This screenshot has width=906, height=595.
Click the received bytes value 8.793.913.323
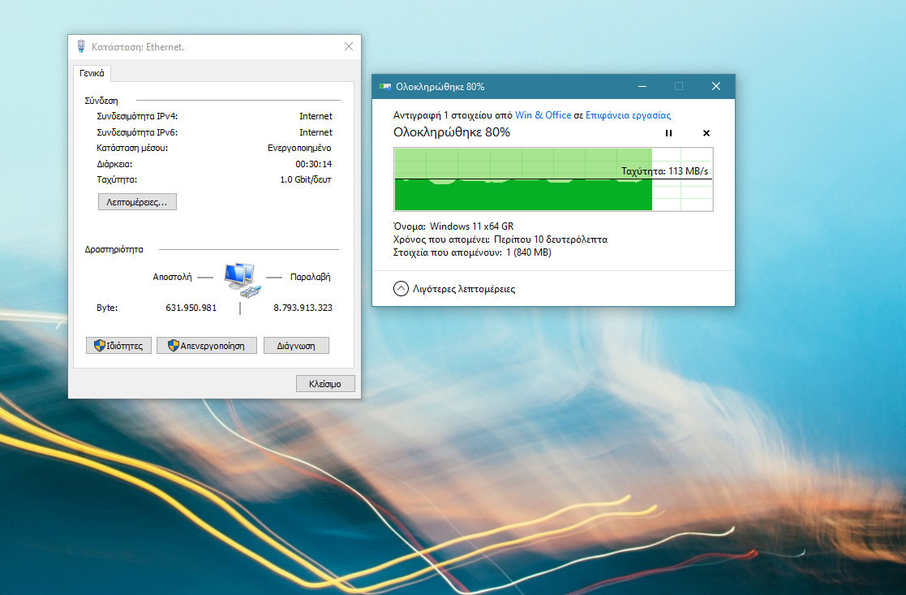pos(303,308)
